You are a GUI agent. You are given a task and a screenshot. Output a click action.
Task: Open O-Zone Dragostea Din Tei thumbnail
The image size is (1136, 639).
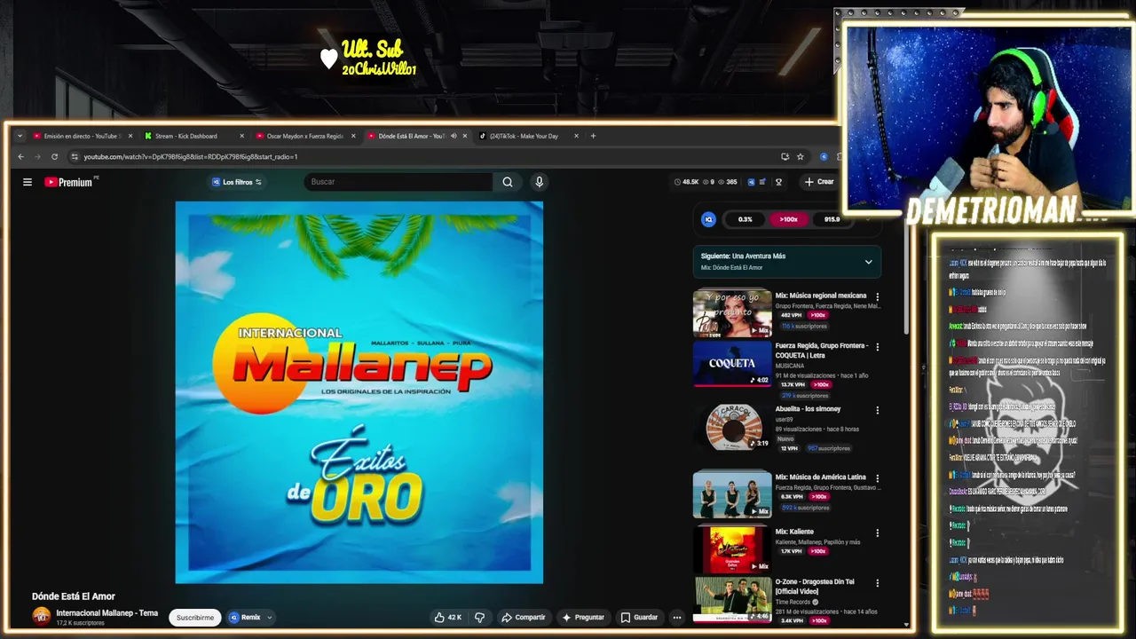732,600
